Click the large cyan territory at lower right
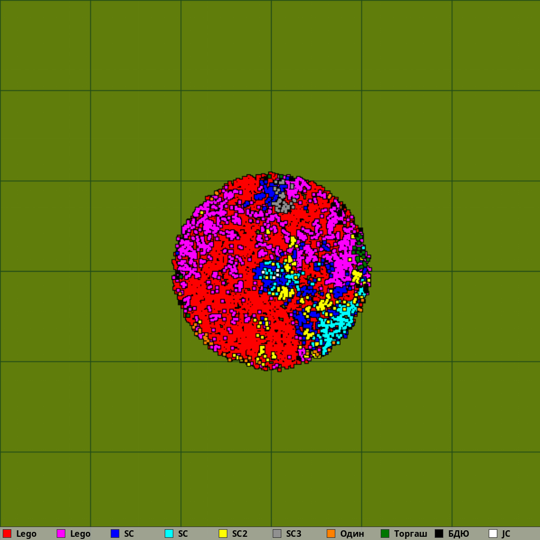Screen dimensions: 540x540 coord(335,324)
